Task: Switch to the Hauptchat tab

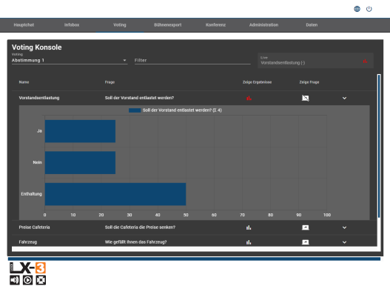Action: 24,25
